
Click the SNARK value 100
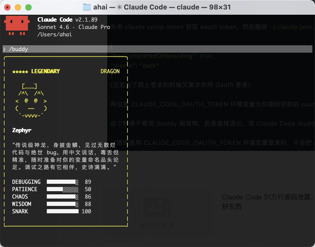[x=86, y=211]
